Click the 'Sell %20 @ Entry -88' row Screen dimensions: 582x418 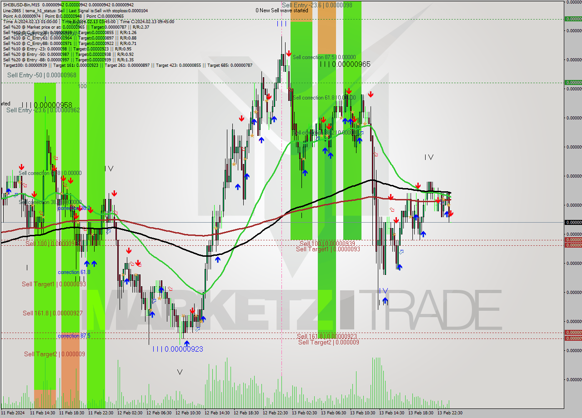tap(68, 60)
